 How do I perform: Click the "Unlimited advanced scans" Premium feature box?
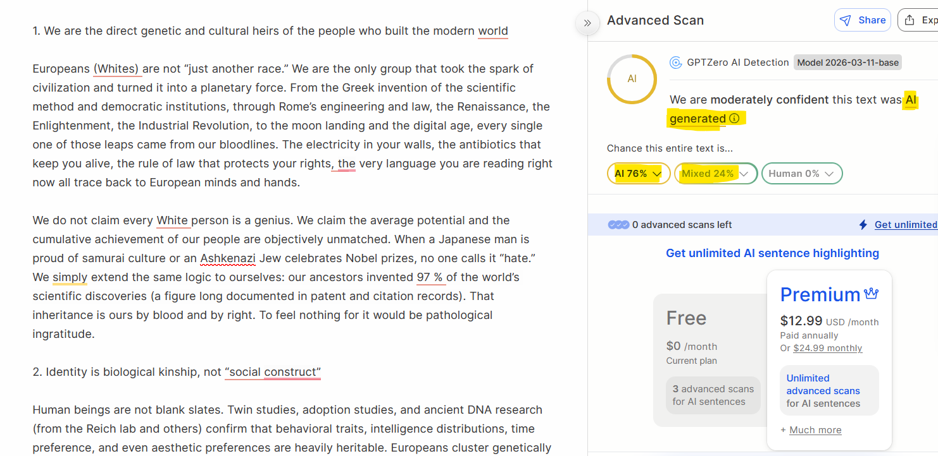(x=829, y=390)
